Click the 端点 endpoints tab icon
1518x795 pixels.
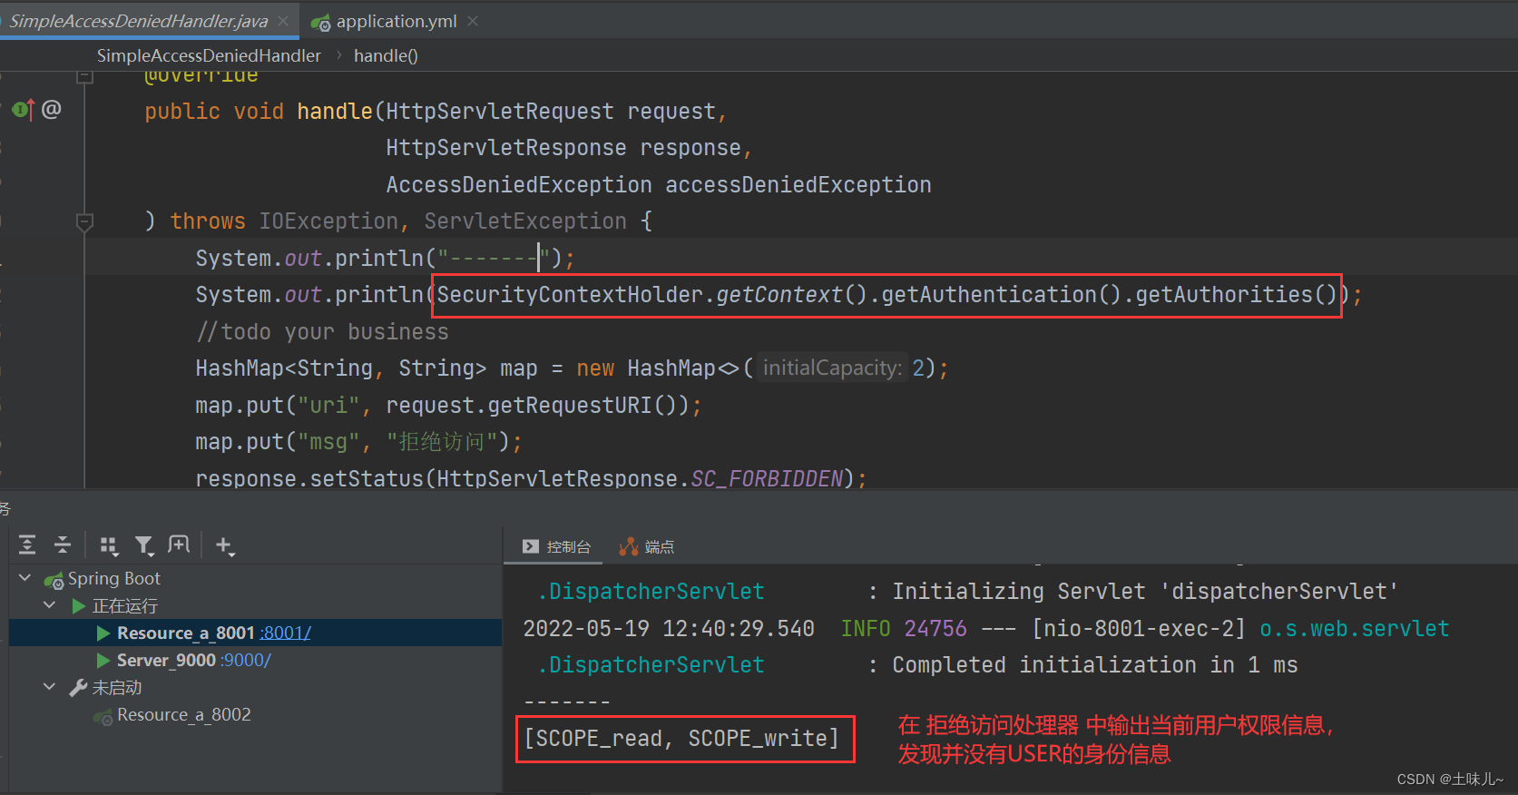(x=628, y=546)
